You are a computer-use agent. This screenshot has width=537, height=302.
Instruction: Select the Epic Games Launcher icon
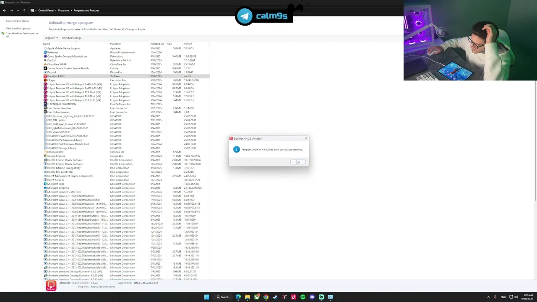pyautogui.click(x=45, y=108)
